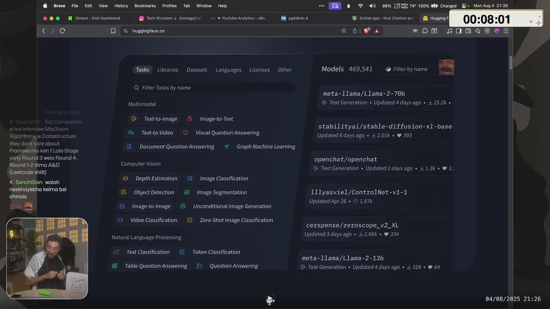Click the share icon in address bar
The height and width of the screenshot is (309, 550).
(355, 31)
